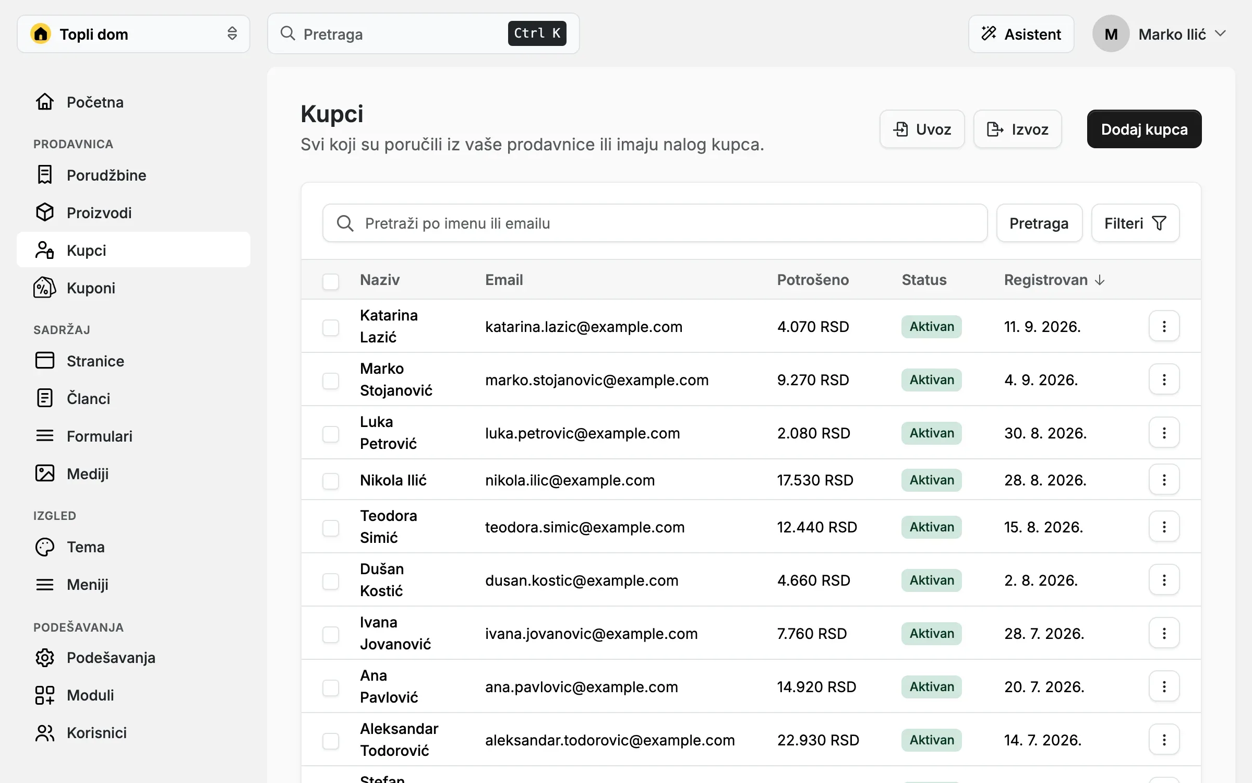Sort by Registrovan arrow icon

point(1100,280)
